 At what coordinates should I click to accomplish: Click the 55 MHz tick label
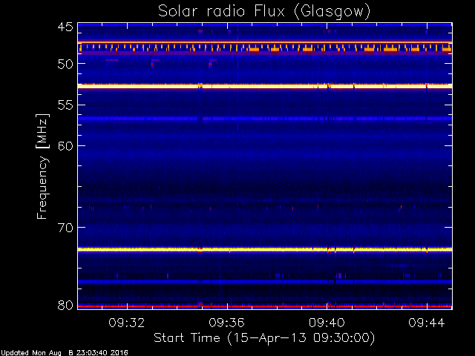coord(65,105)
